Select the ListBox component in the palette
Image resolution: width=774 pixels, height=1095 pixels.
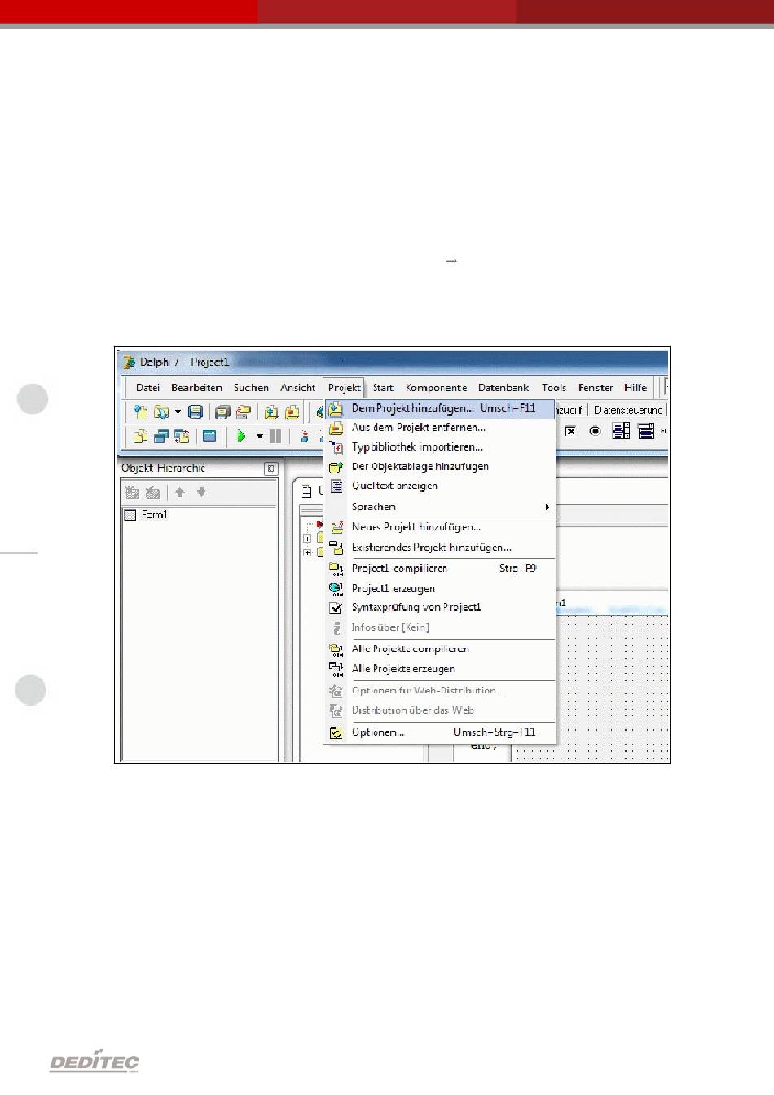pos(621,431)
